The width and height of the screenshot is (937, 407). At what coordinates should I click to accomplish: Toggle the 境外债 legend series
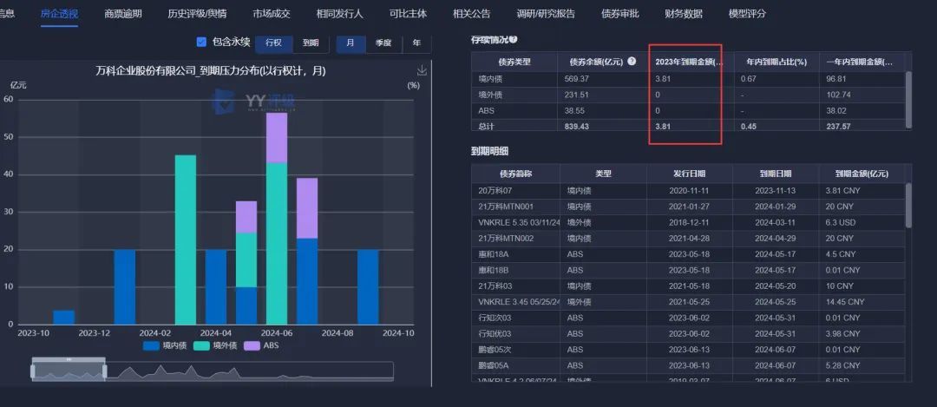(216, 345)
